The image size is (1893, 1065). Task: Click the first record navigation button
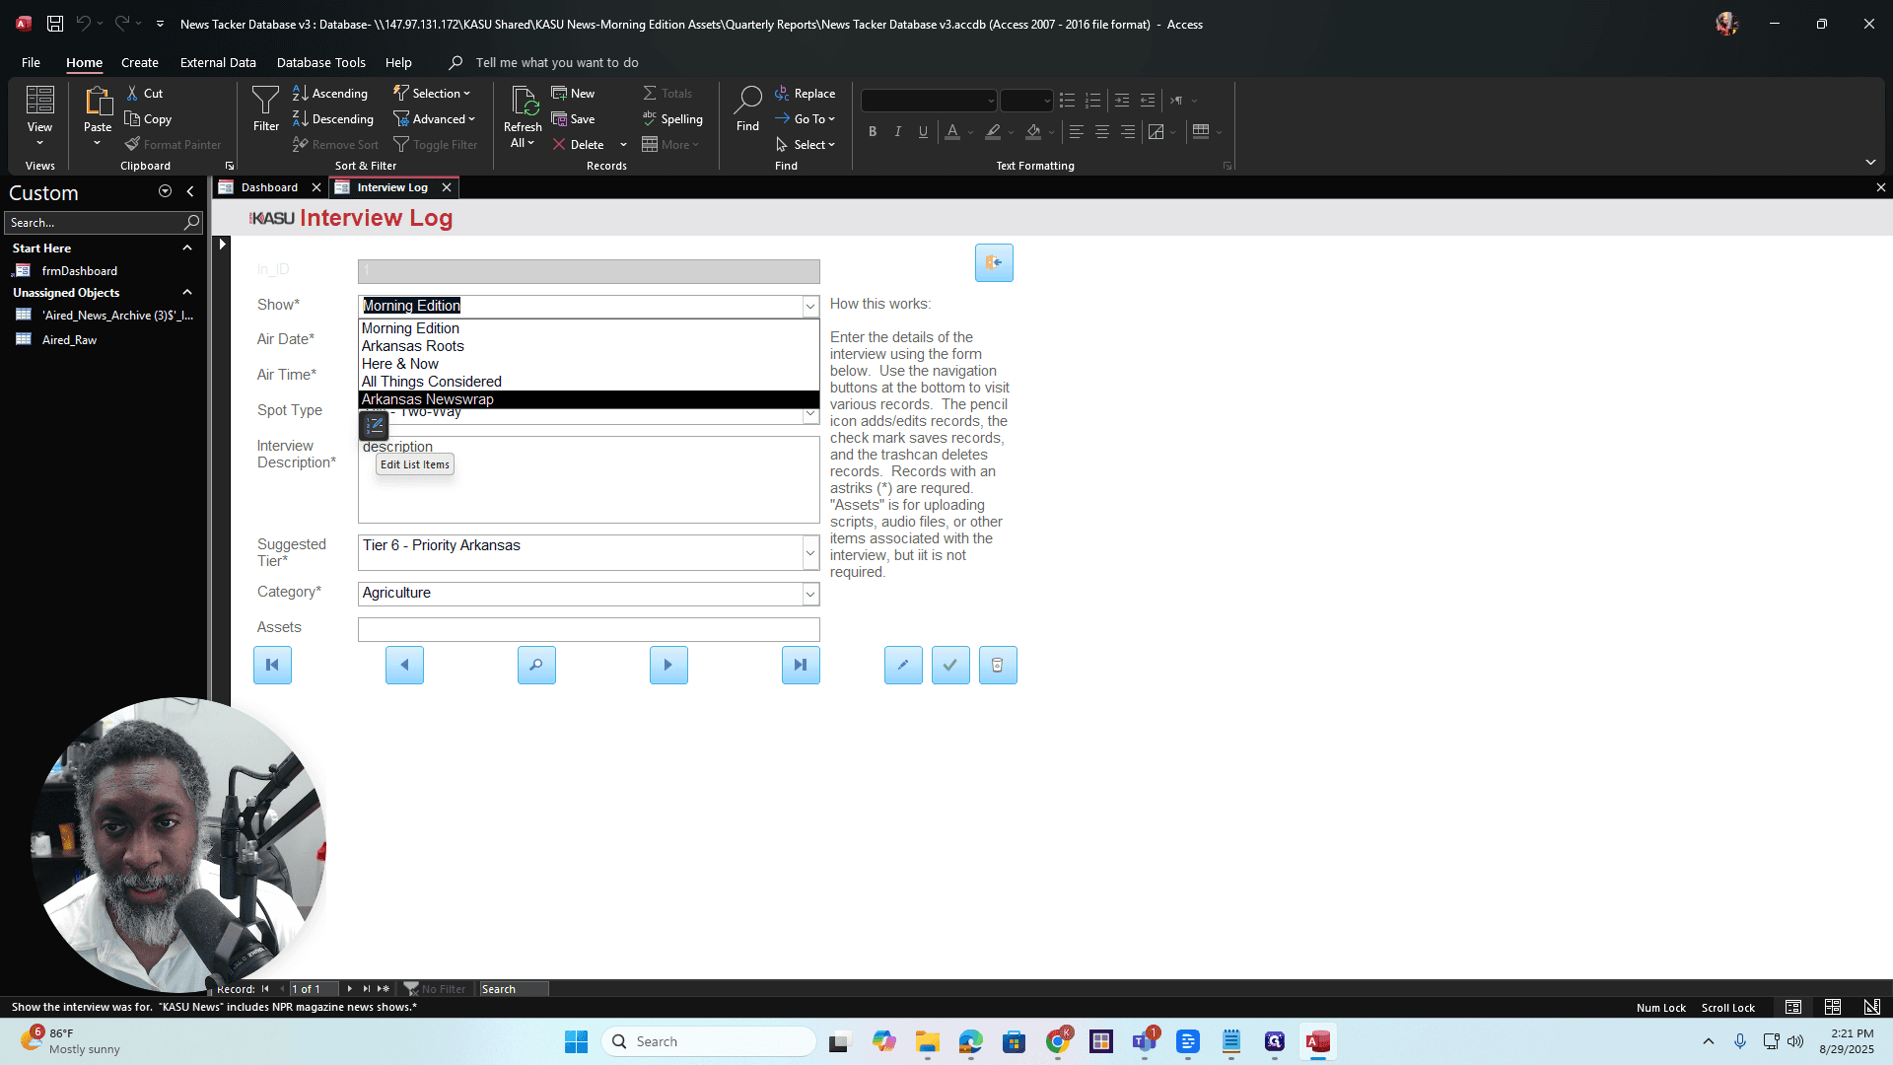pyautogui.click(x=272, y=666)
